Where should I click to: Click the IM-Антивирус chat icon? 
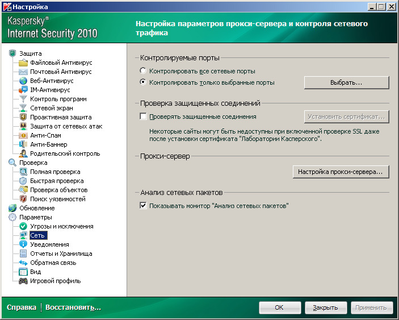tap(23, 90)
